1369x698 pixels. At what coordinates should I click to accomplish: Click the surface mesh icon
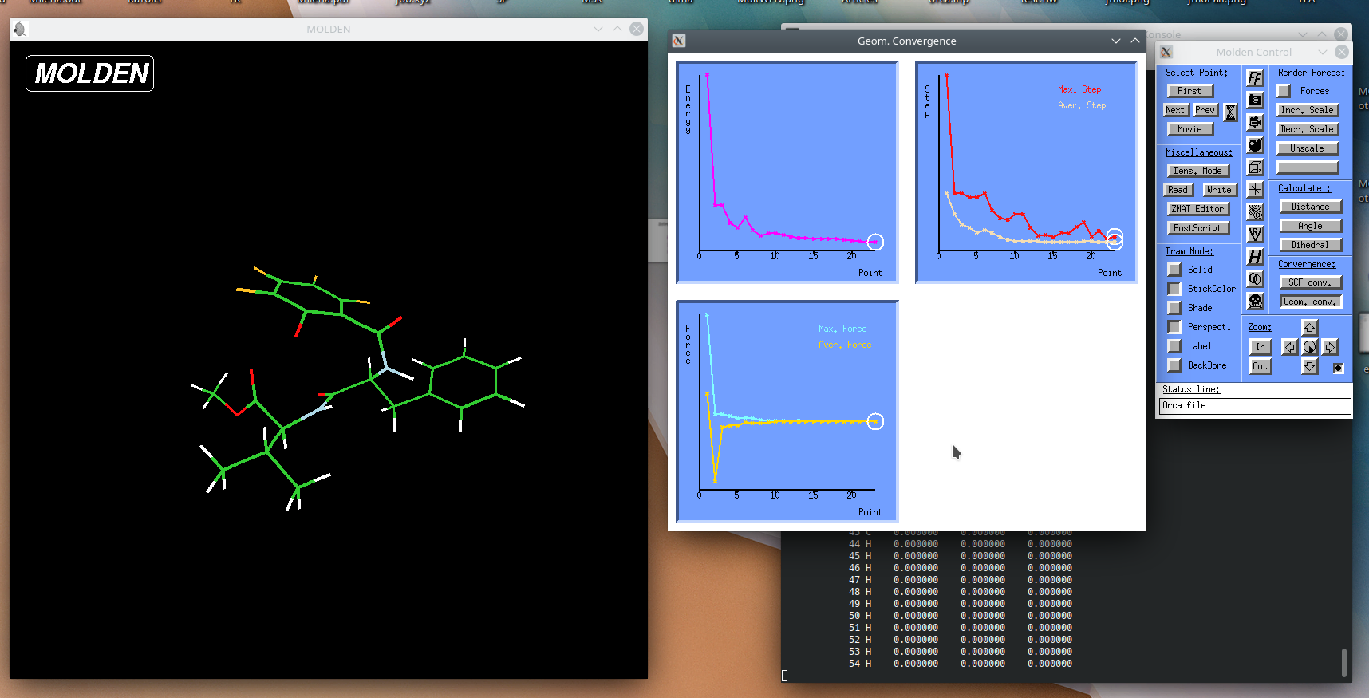(x=1255, y=212)
